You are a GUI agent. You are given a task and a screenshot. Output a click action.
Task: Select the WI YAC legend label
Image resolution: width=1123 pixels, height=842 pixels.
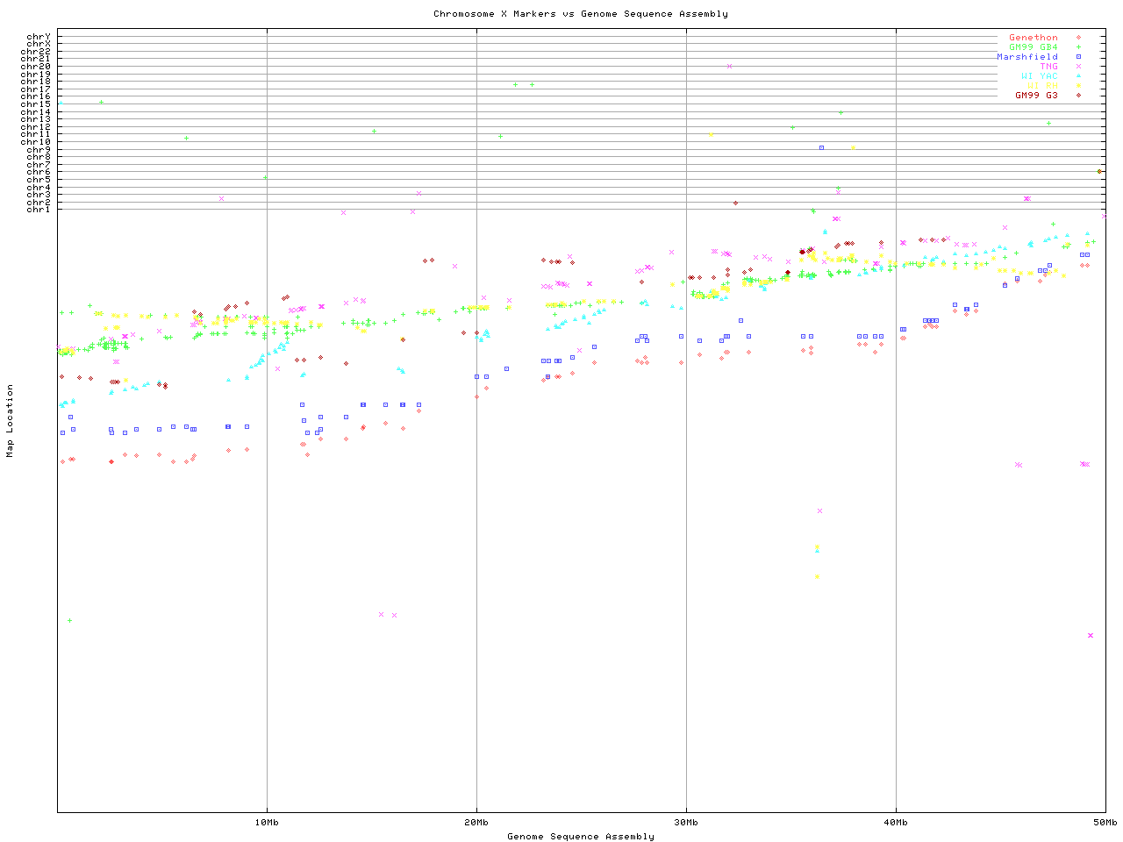coord(1039,76)
